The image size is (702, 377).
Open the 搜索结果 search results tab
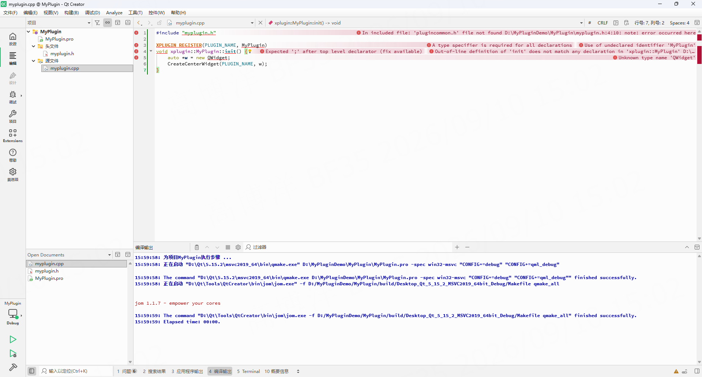click(x=154, y=371)
